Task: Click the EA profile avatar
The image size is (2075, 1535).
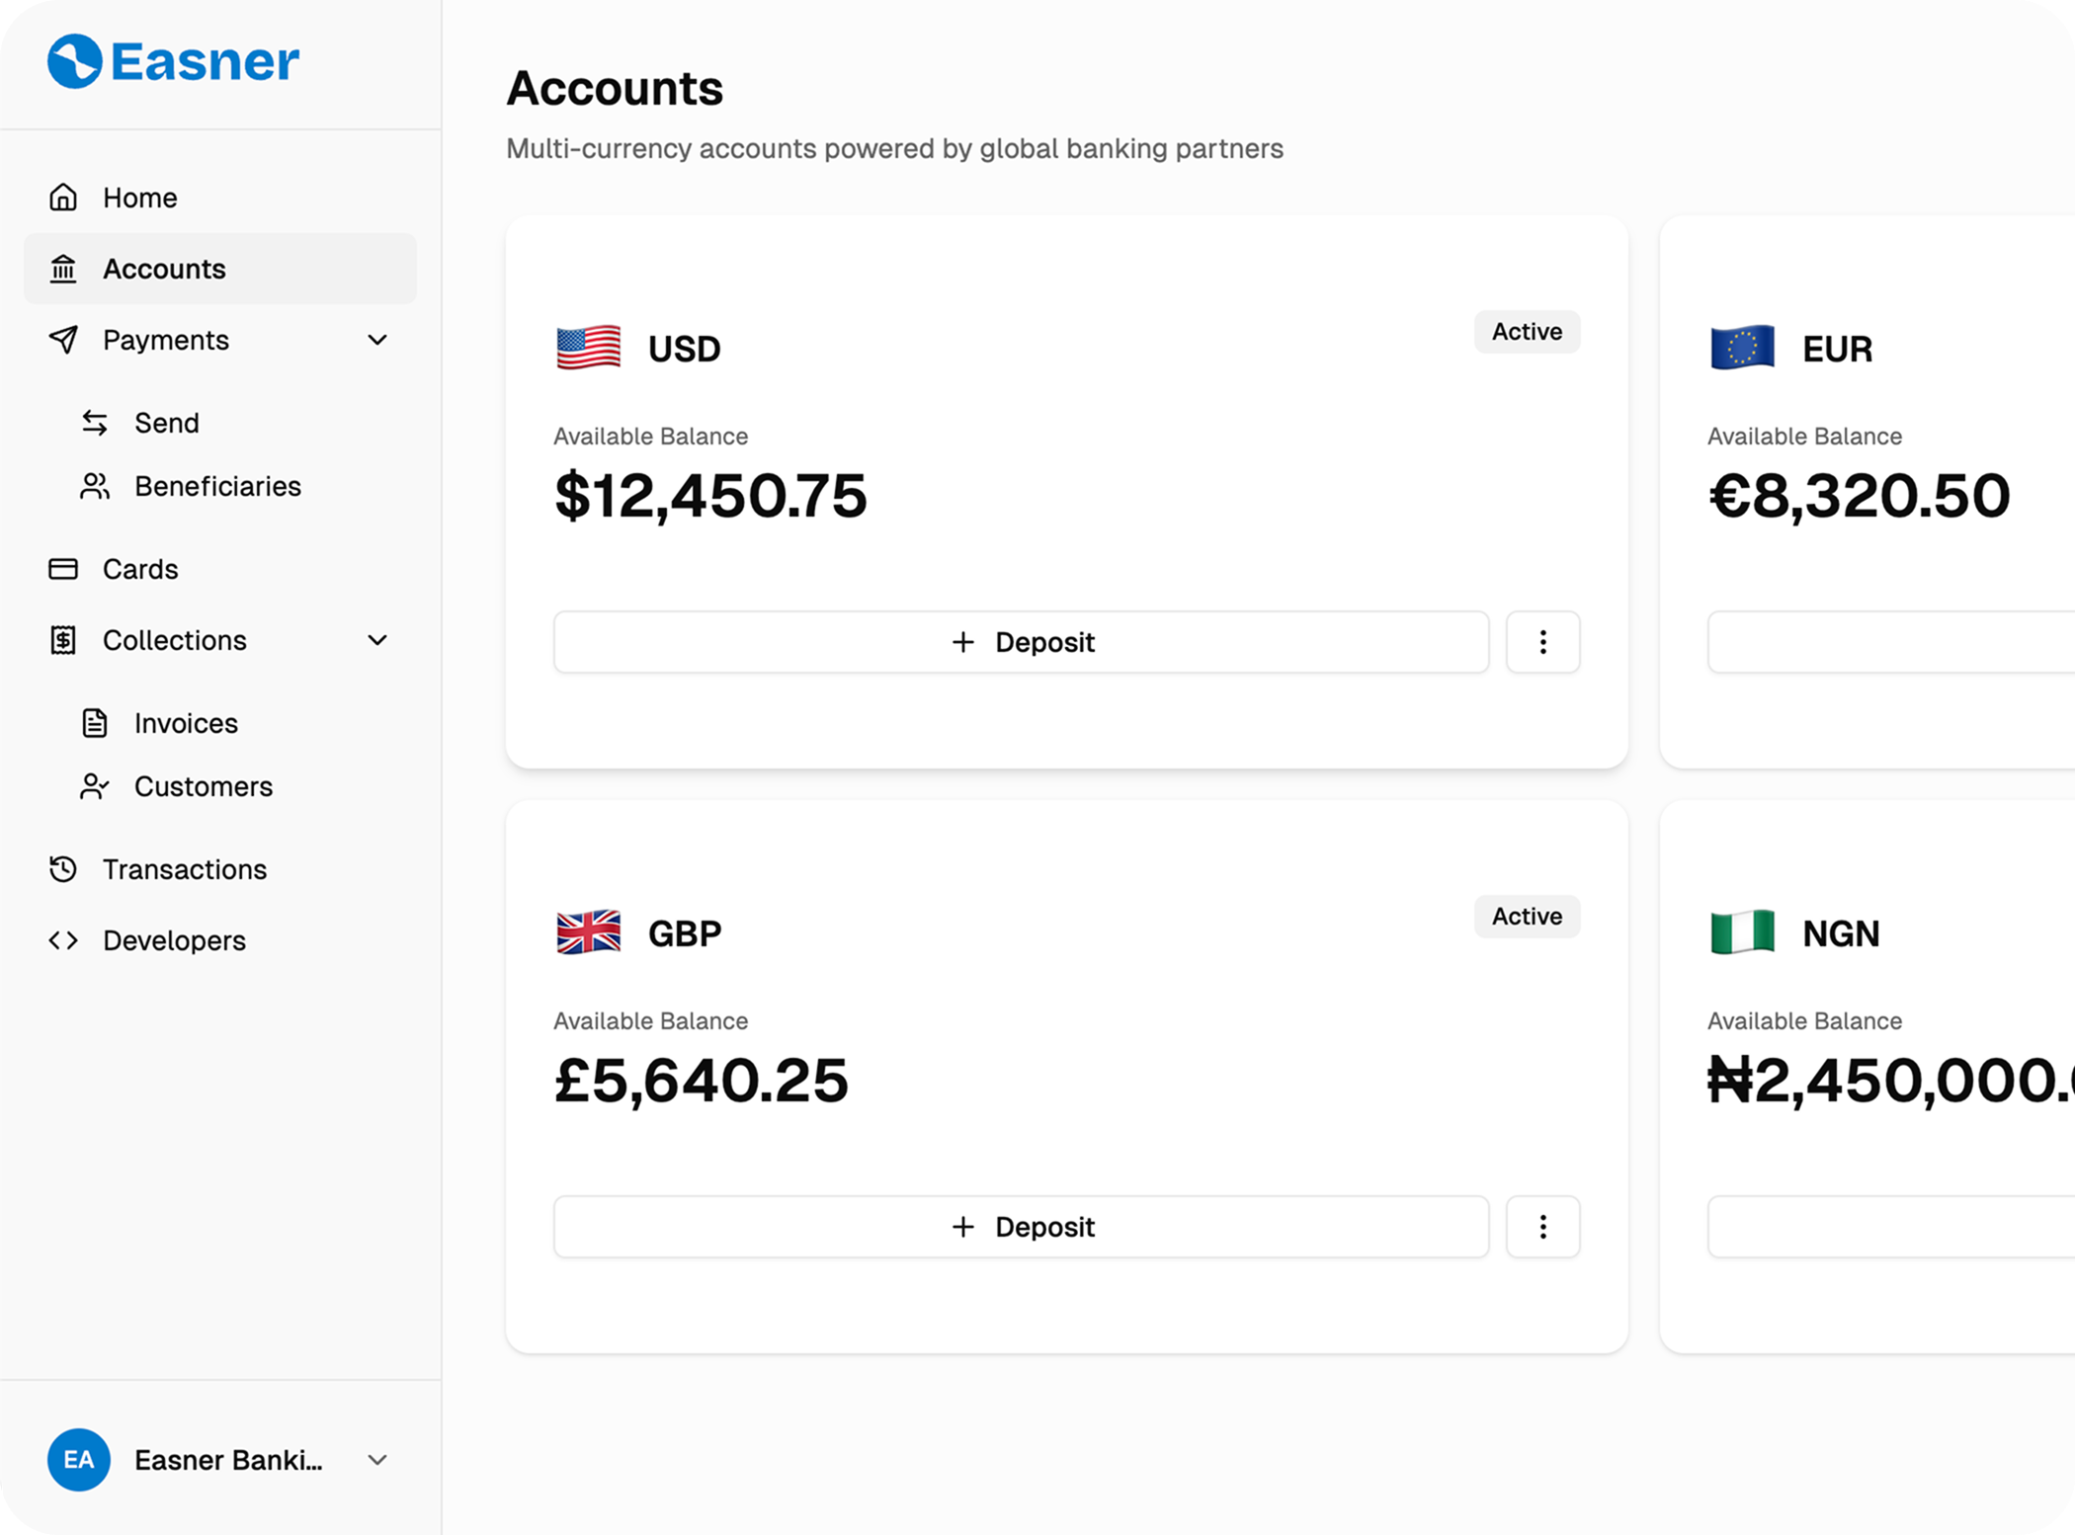Action: point(79,1460)
